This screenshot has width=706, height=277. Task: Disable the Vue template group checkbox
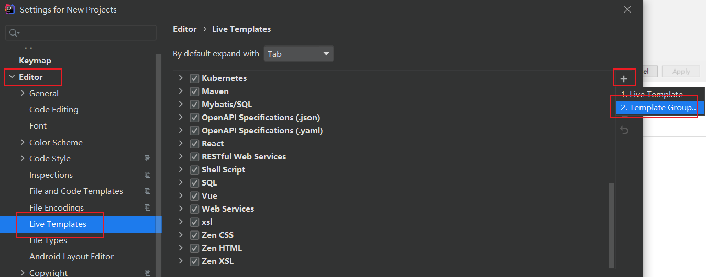[x=194, y=196]
